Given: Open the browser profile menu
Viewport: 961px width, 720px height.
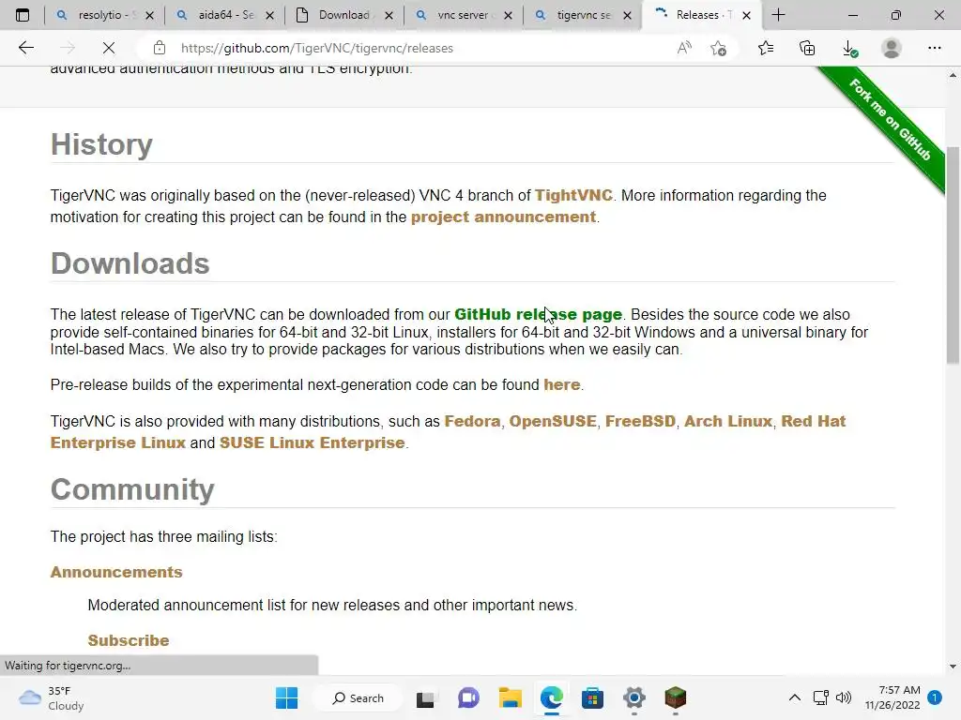Looking at the screenshot, I should (x=892, y=48).
